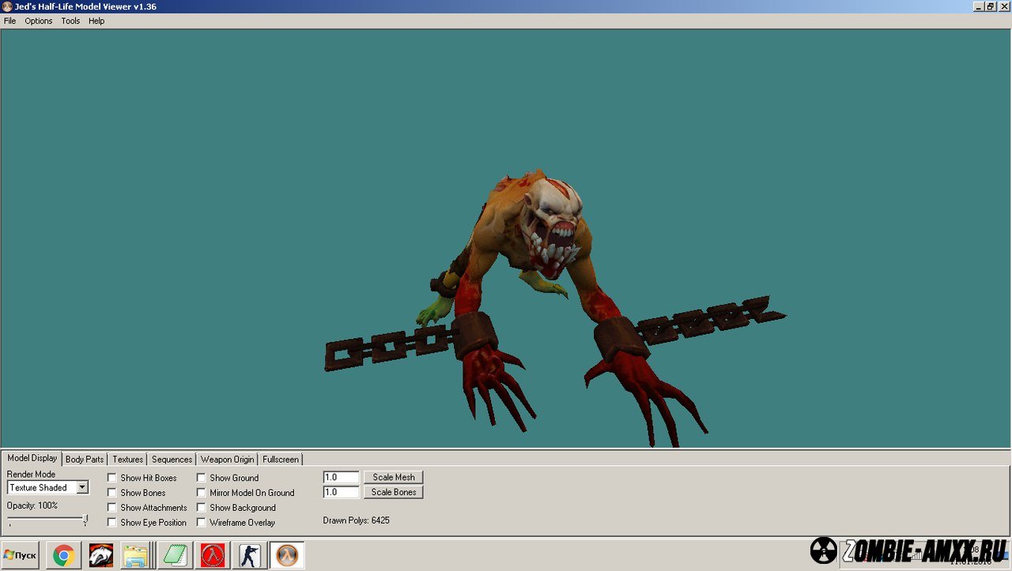Click the Opacity slider handle
Screen dimensions: 1012x571
85,520
